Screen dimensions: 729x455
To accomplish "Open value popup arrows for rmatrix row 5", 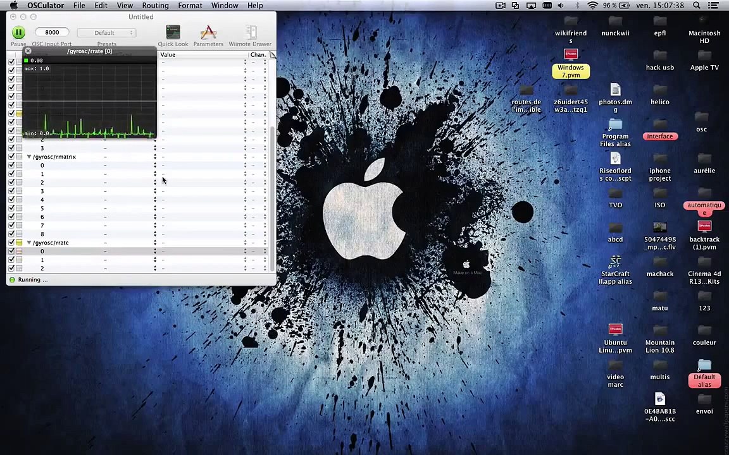I will (x=245, y=208).
